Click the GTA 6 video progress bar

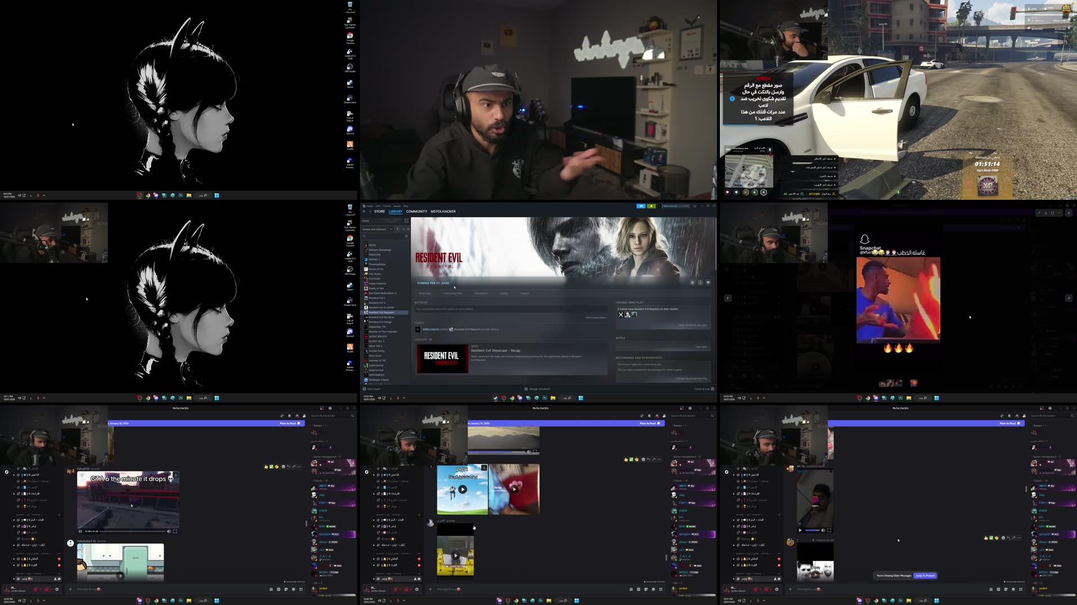point(132,531)
